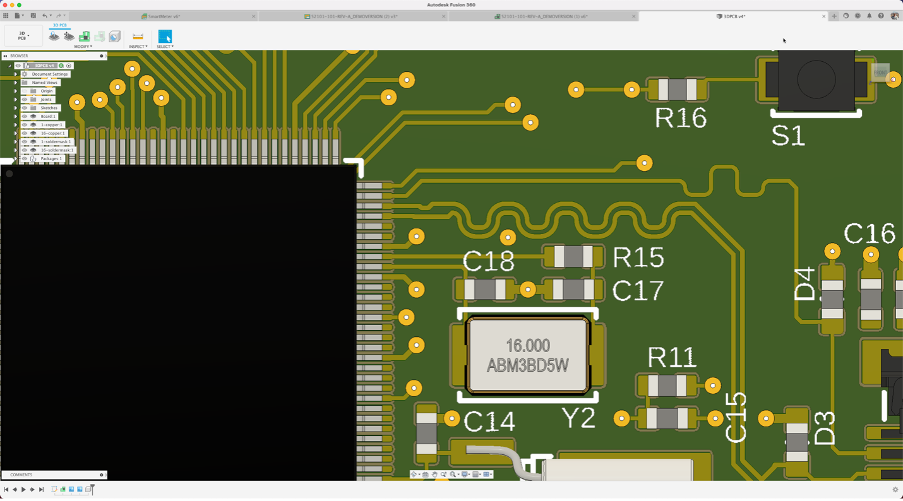This screenshot has width=903, height=501.
Task: Click the render appearance sphere icon in toolbar
Action: [114, 37]
